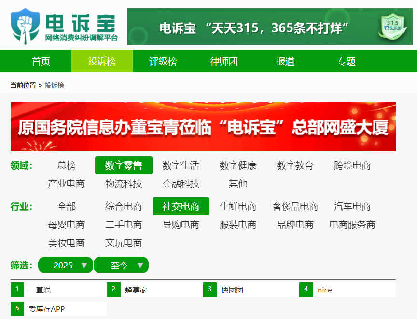
Task: Open the 评级榜 navigation tab
Action: [163, 61]
